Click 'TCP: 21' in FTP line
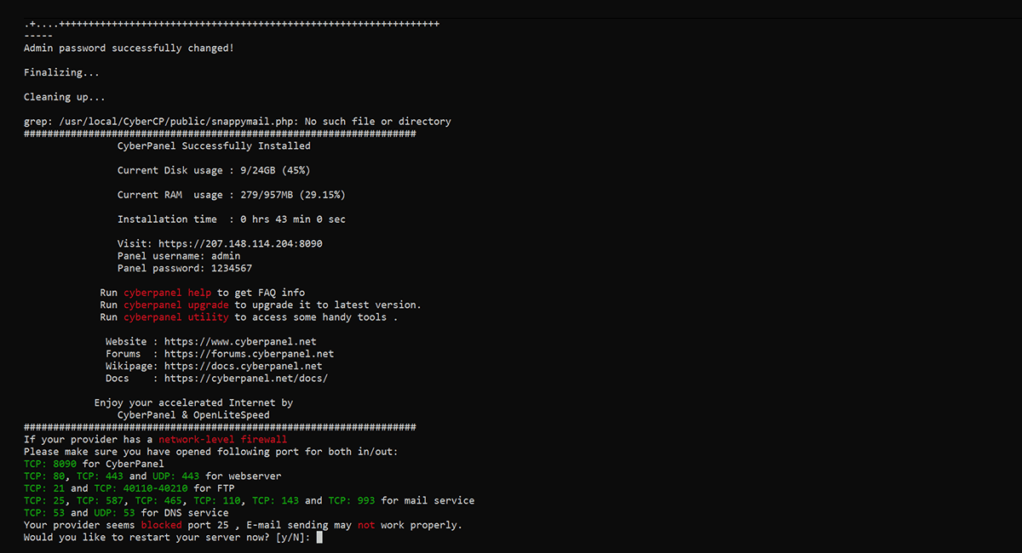The height and width of the screenshot is (553, 1022). [x=44, y=489]
